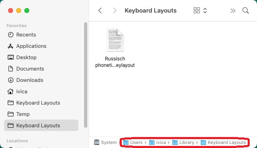Click Keyboard Layouts in the path bar

(227, 142)
